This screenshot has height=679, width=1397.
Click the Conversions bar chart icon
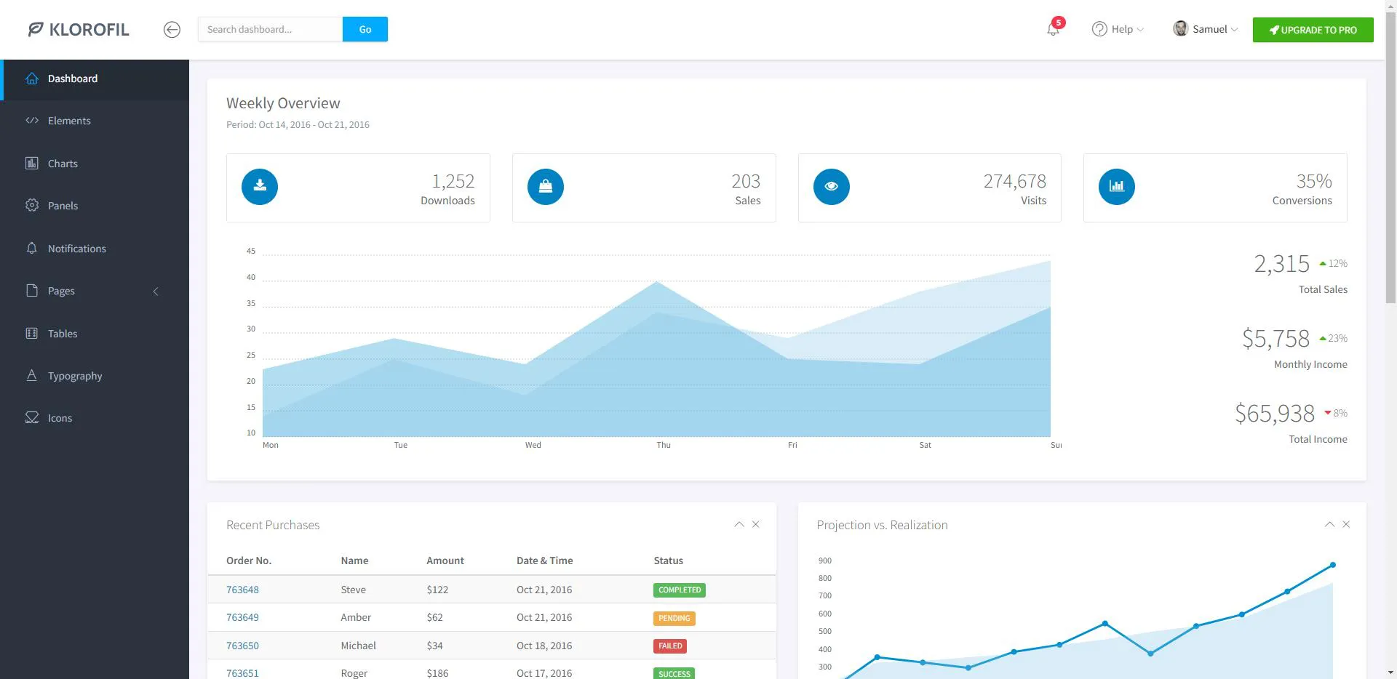[1117, 187]
